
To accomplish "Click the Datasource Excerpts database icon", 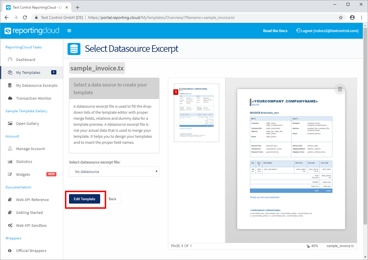I will pos(10,85).
